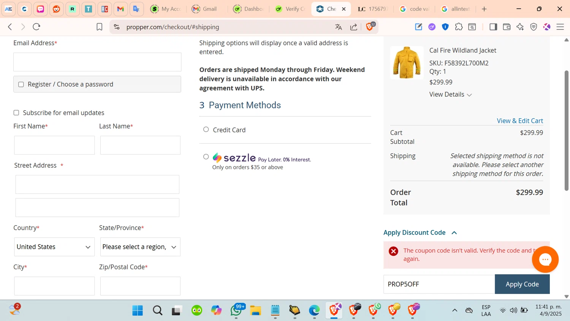570x321 pixels.
Task: Open the View & Edit Cart link
Action: point(520,121)
